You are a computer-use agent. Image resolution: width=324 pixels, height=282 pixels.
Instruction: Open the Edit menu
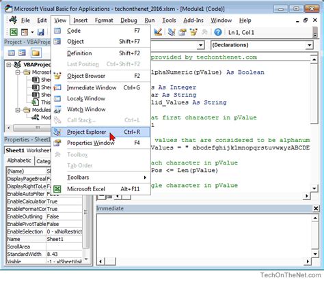coord(42,20)
